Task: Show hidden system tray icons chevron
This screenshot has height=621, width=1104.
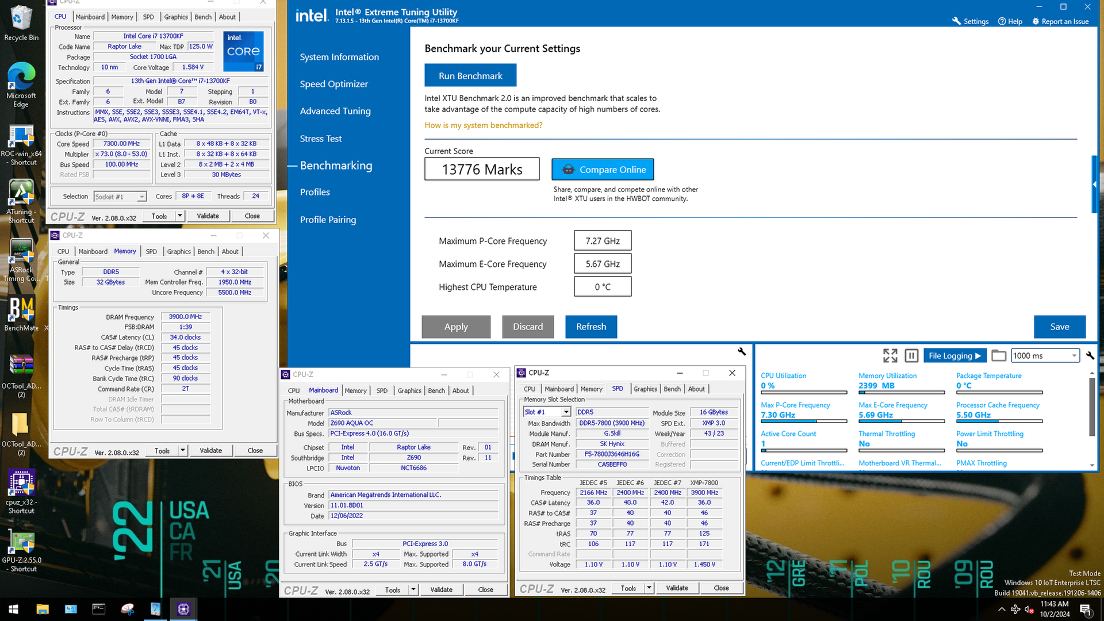Action: click(1002, 609)
